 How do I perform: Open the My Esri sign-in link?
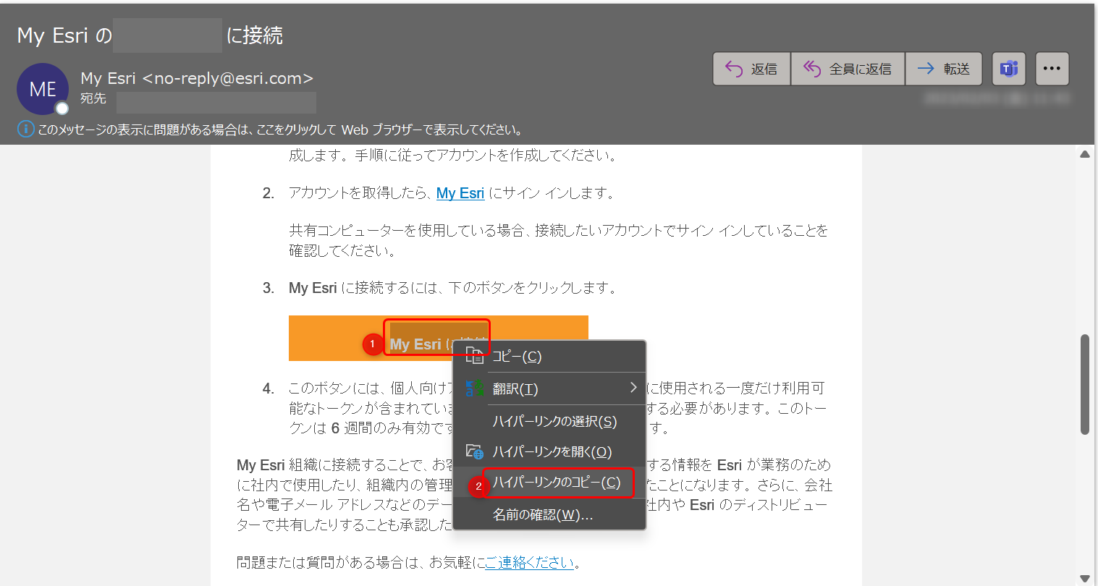pyautogui.click(x=460, y=193)
